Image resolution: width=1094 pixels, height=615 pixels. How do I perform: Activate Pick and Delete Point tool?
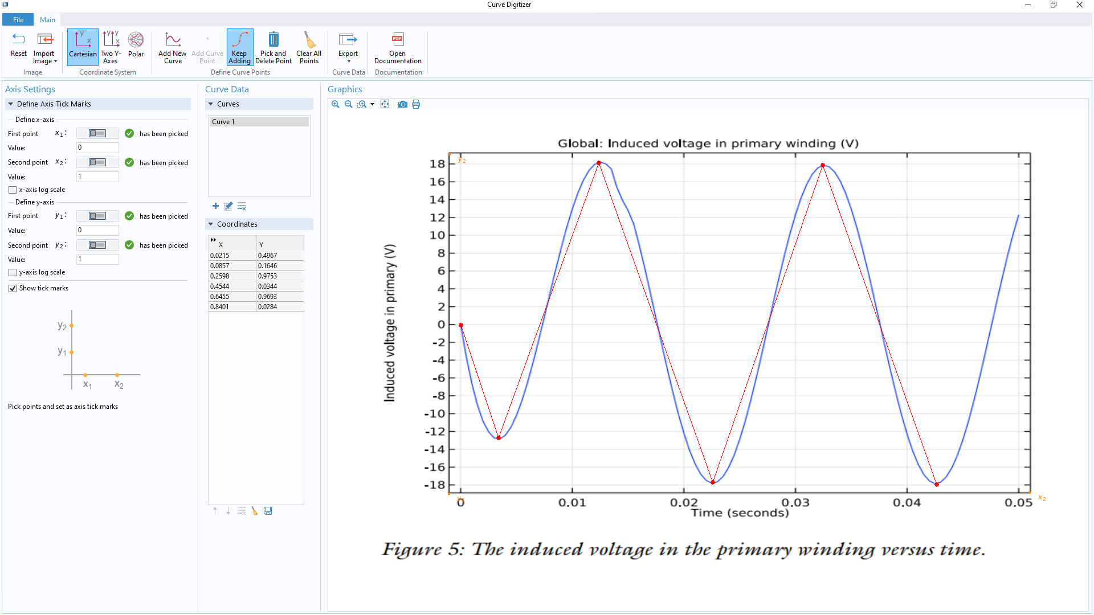point(273,40)
